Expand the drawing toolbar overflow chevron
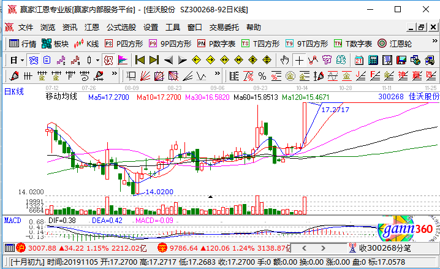 click(x=114, y=74)
